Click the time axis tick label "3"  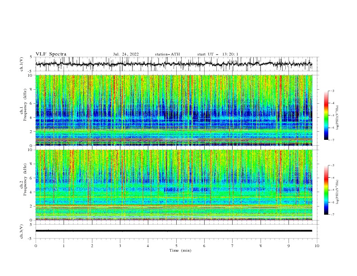click(120, 246)
